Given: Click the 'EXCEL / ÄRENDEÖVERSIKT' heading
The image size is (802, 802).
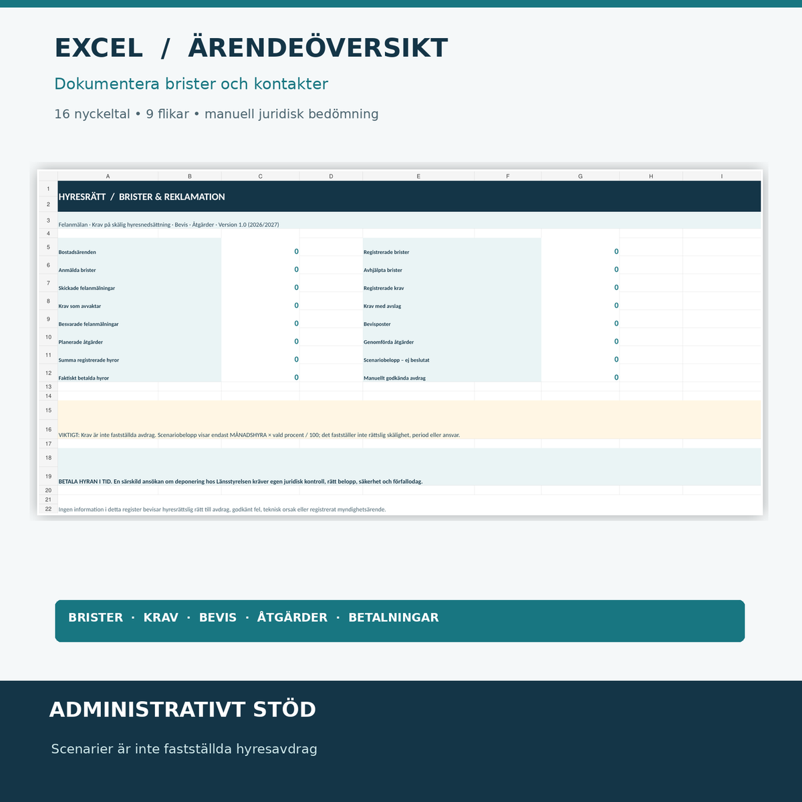Looking at the screenshot, I should pyautogui.click(x=251, y=48).
